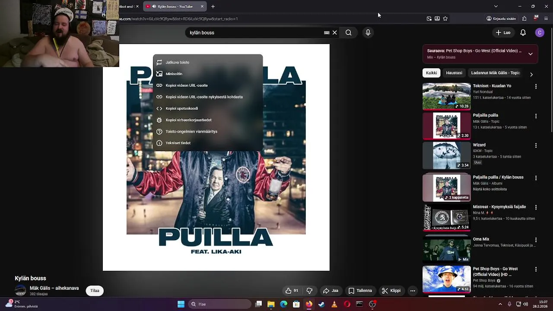Save video with Tallenna button
The width and height of the screenshot is (553, 311).
tap(360, 291)
